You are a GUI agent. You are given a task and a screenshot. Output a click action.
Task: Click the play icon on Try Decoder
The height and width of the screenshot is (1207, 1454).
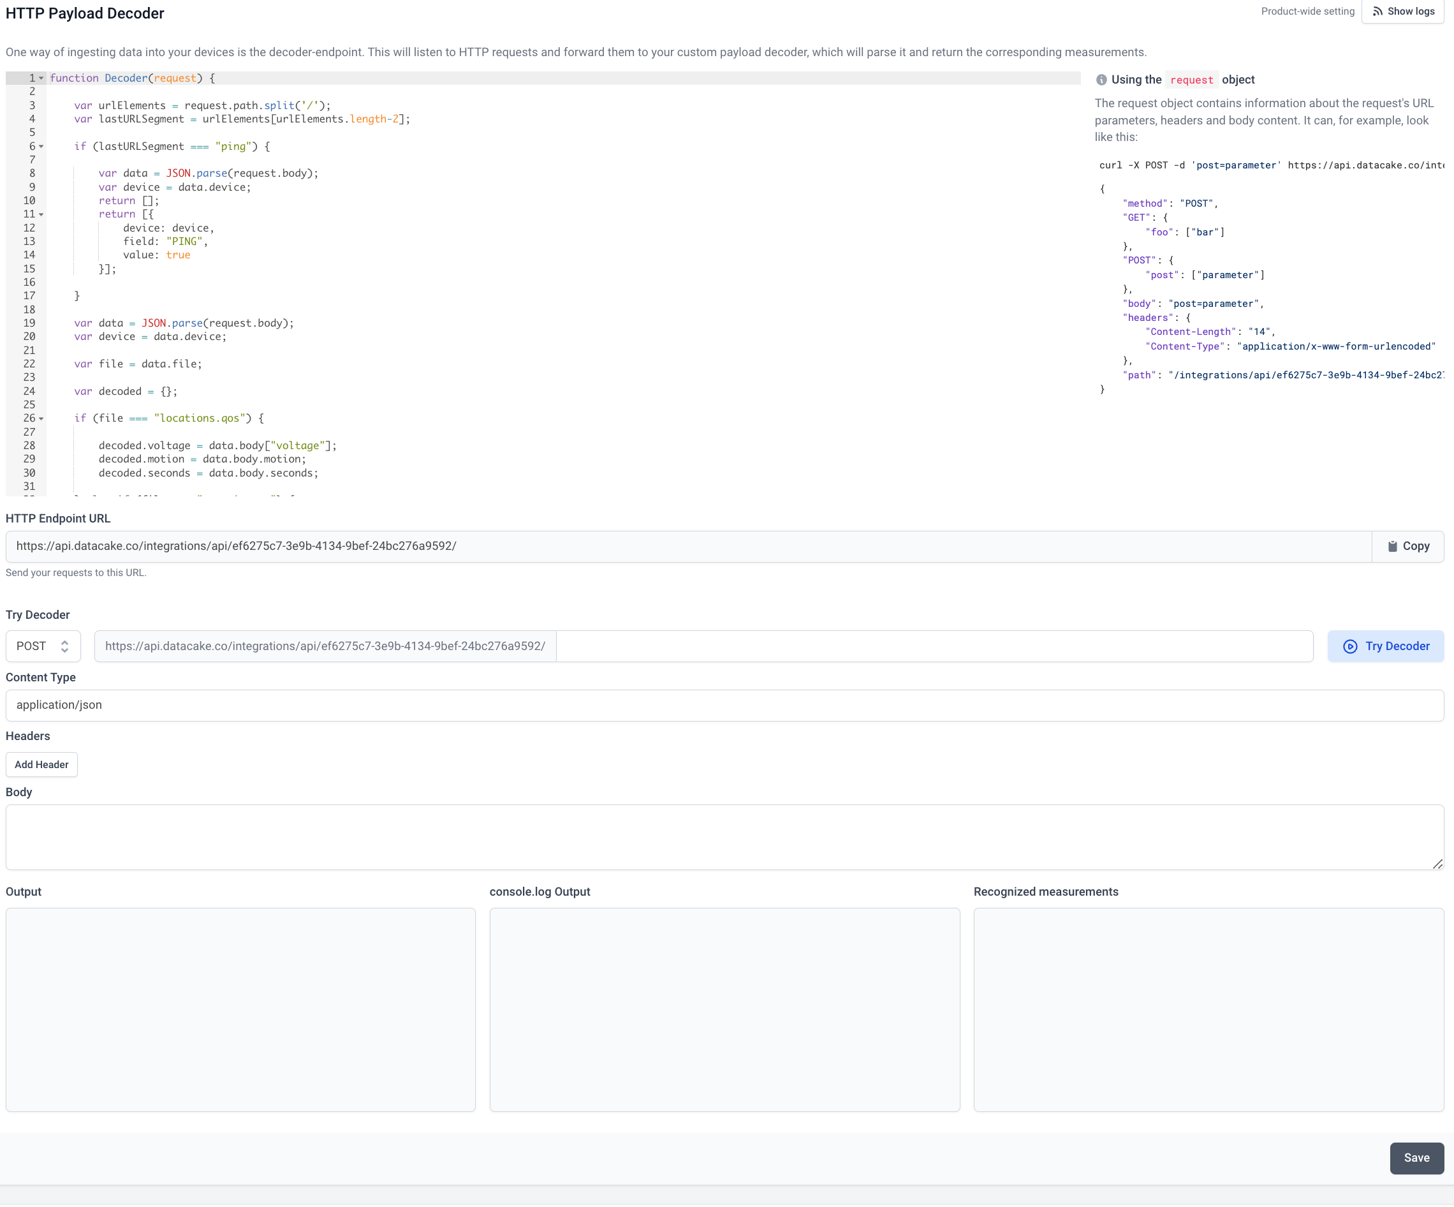pyautogui.click(x=1349, y=646)
